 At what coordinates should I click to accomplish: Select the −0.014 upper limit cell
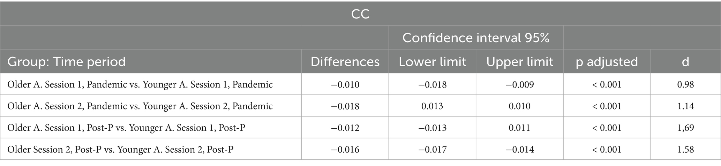click(x=519, y=149)
